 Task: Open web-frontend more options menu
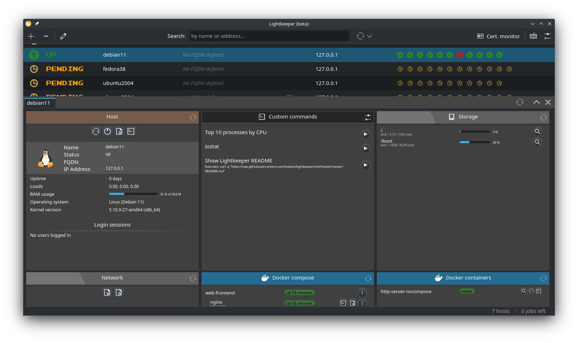[362, 293]
